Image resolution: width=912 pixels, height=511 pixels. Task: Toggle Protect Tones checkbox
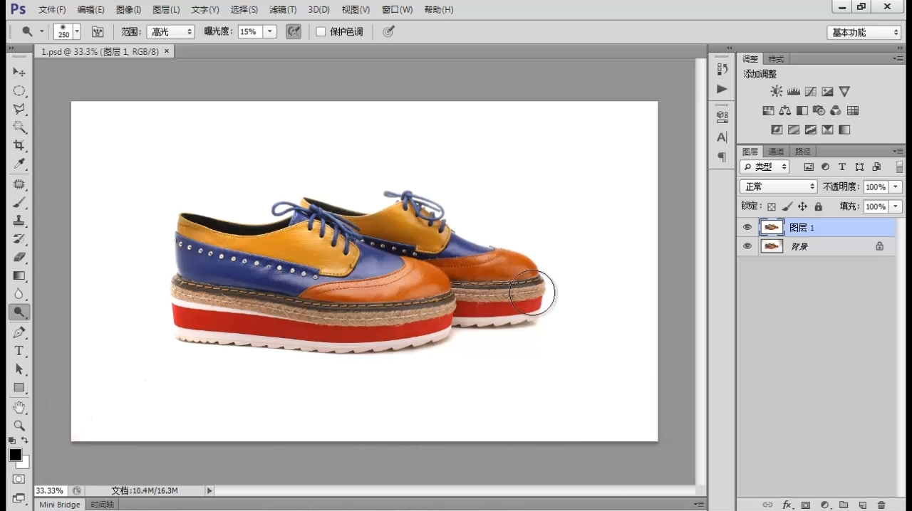pos(321,32)
